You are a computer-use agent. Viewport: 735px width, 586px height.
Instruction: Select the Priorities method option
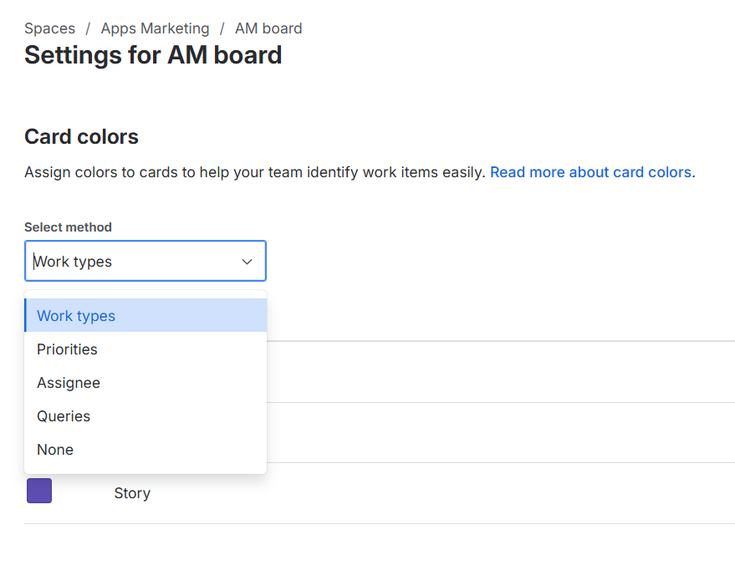pos(67,349)
